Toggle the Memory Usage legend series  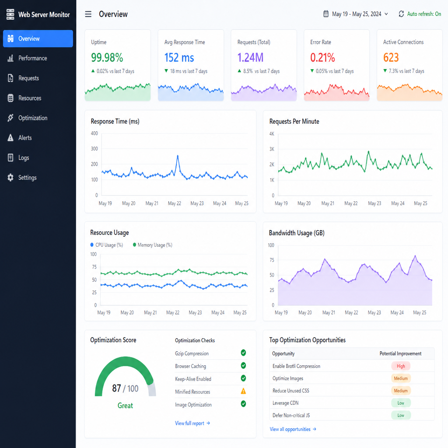point(153,245)
